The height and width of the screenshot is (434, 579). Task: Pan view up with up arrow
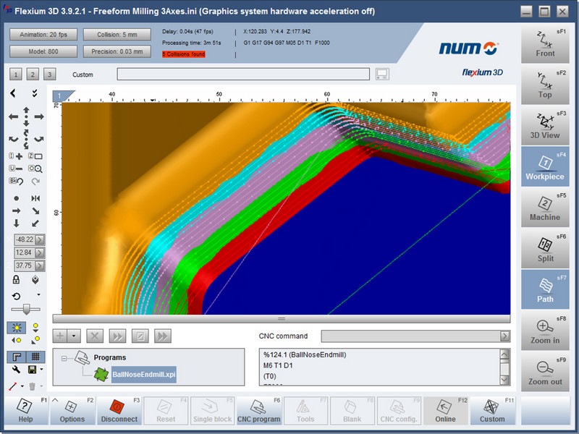pyautogui.click(x=26, y=111)
